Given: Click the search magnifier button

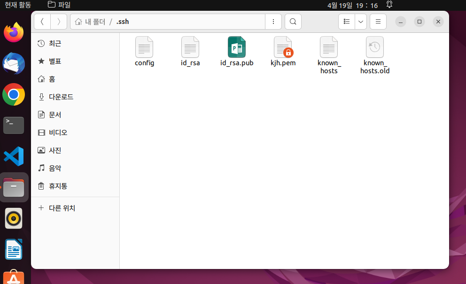Looking at the screenshot, I should [293, 22].
